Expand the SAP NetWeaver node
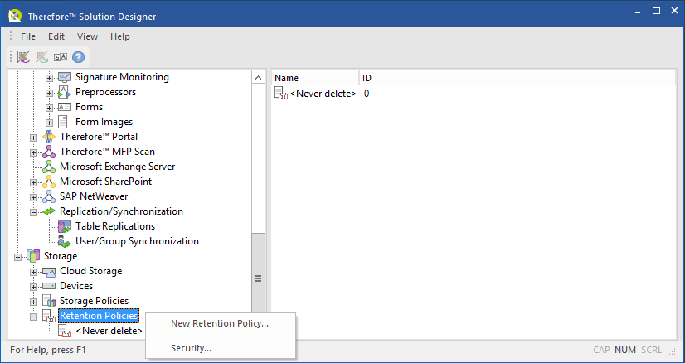This screenshot has width=685, height=363. pyautogui.click(x=34, y=197)
